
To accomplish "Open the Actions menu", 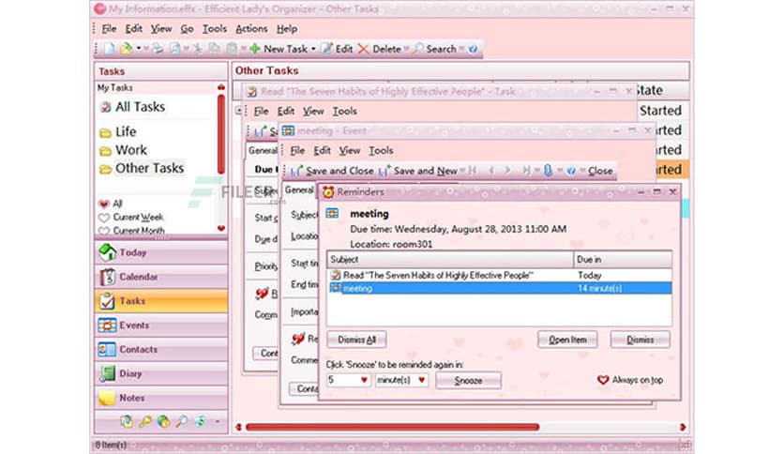I will tap(251, 28).
